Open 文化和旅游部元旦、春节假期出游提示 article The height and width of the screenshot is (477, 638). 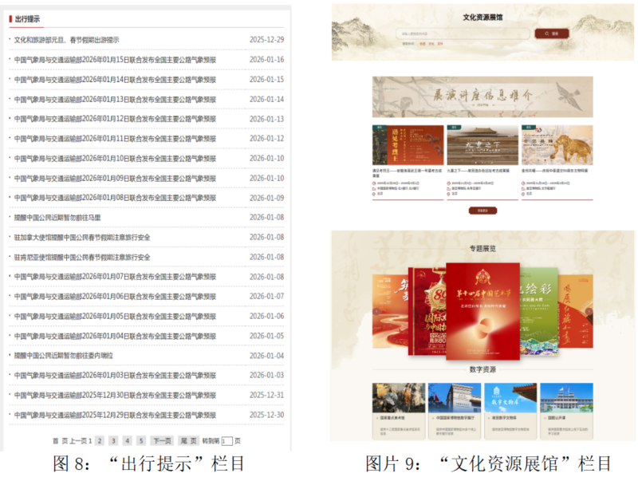[66, 40]
